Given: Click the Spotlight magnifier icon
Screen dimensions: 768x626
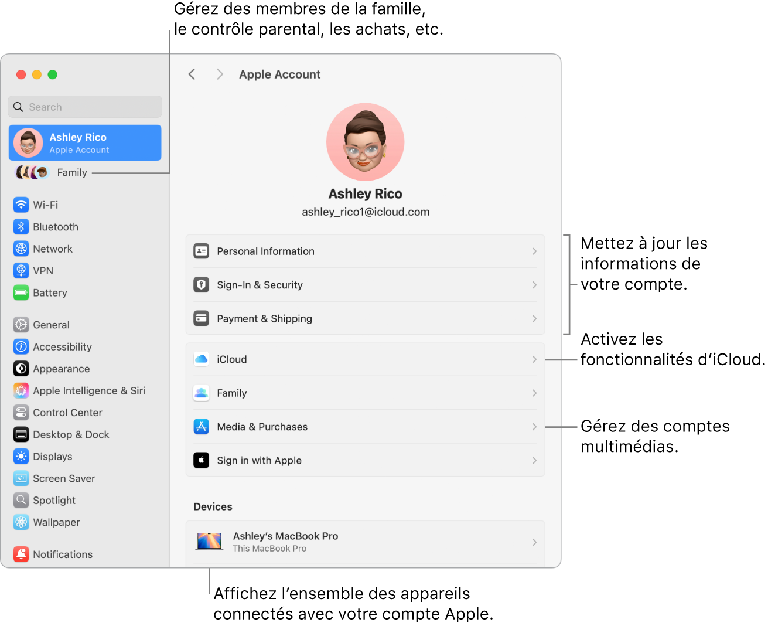Looking at the screenshot, I should [21, 500].
